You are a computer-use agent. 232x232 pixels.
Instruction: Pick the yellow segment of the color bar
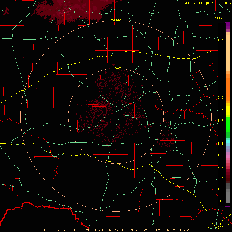pos(228,110)
